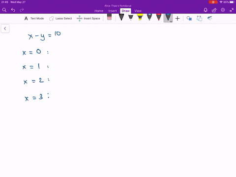Exit full screen with collapse arrows
236x177 pixels.
click(x=232, y=10)
